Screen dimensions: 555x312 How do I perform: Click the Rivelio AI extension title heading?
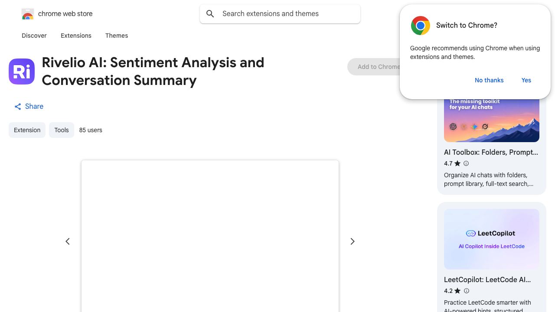pyautogui.click(x=153, y=71)
